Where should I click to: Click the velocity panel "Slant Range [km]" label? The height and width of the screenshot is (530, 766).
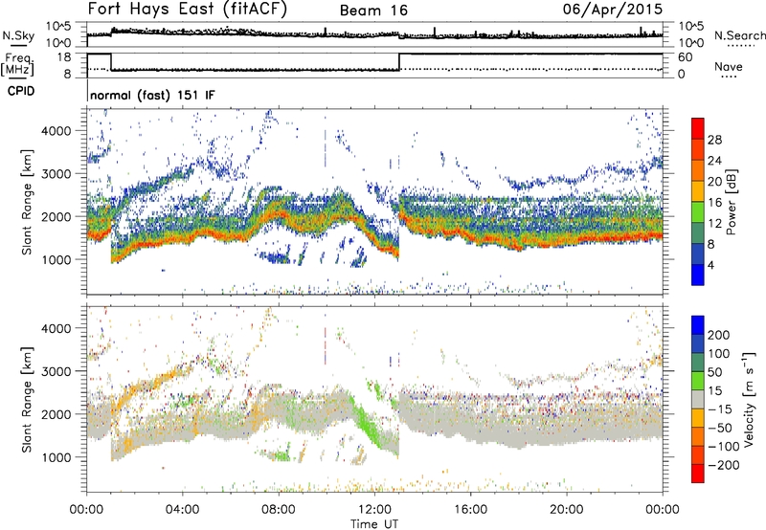coord(27,399)
